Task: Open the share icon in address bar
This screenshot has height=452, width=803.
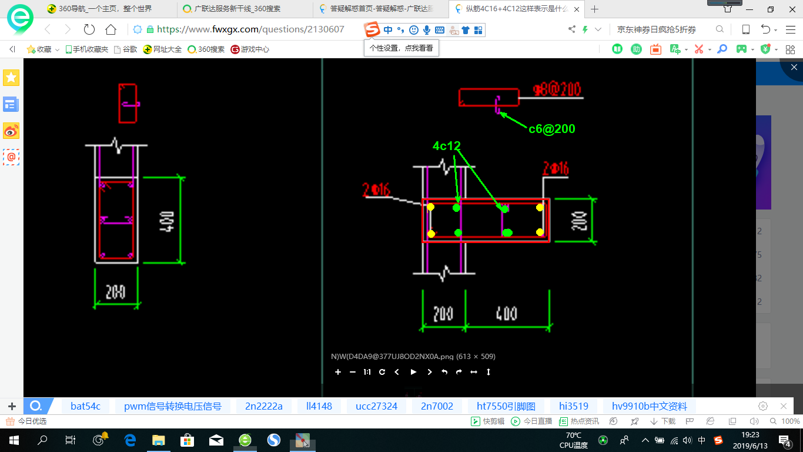Action: (x=572, y=29)
